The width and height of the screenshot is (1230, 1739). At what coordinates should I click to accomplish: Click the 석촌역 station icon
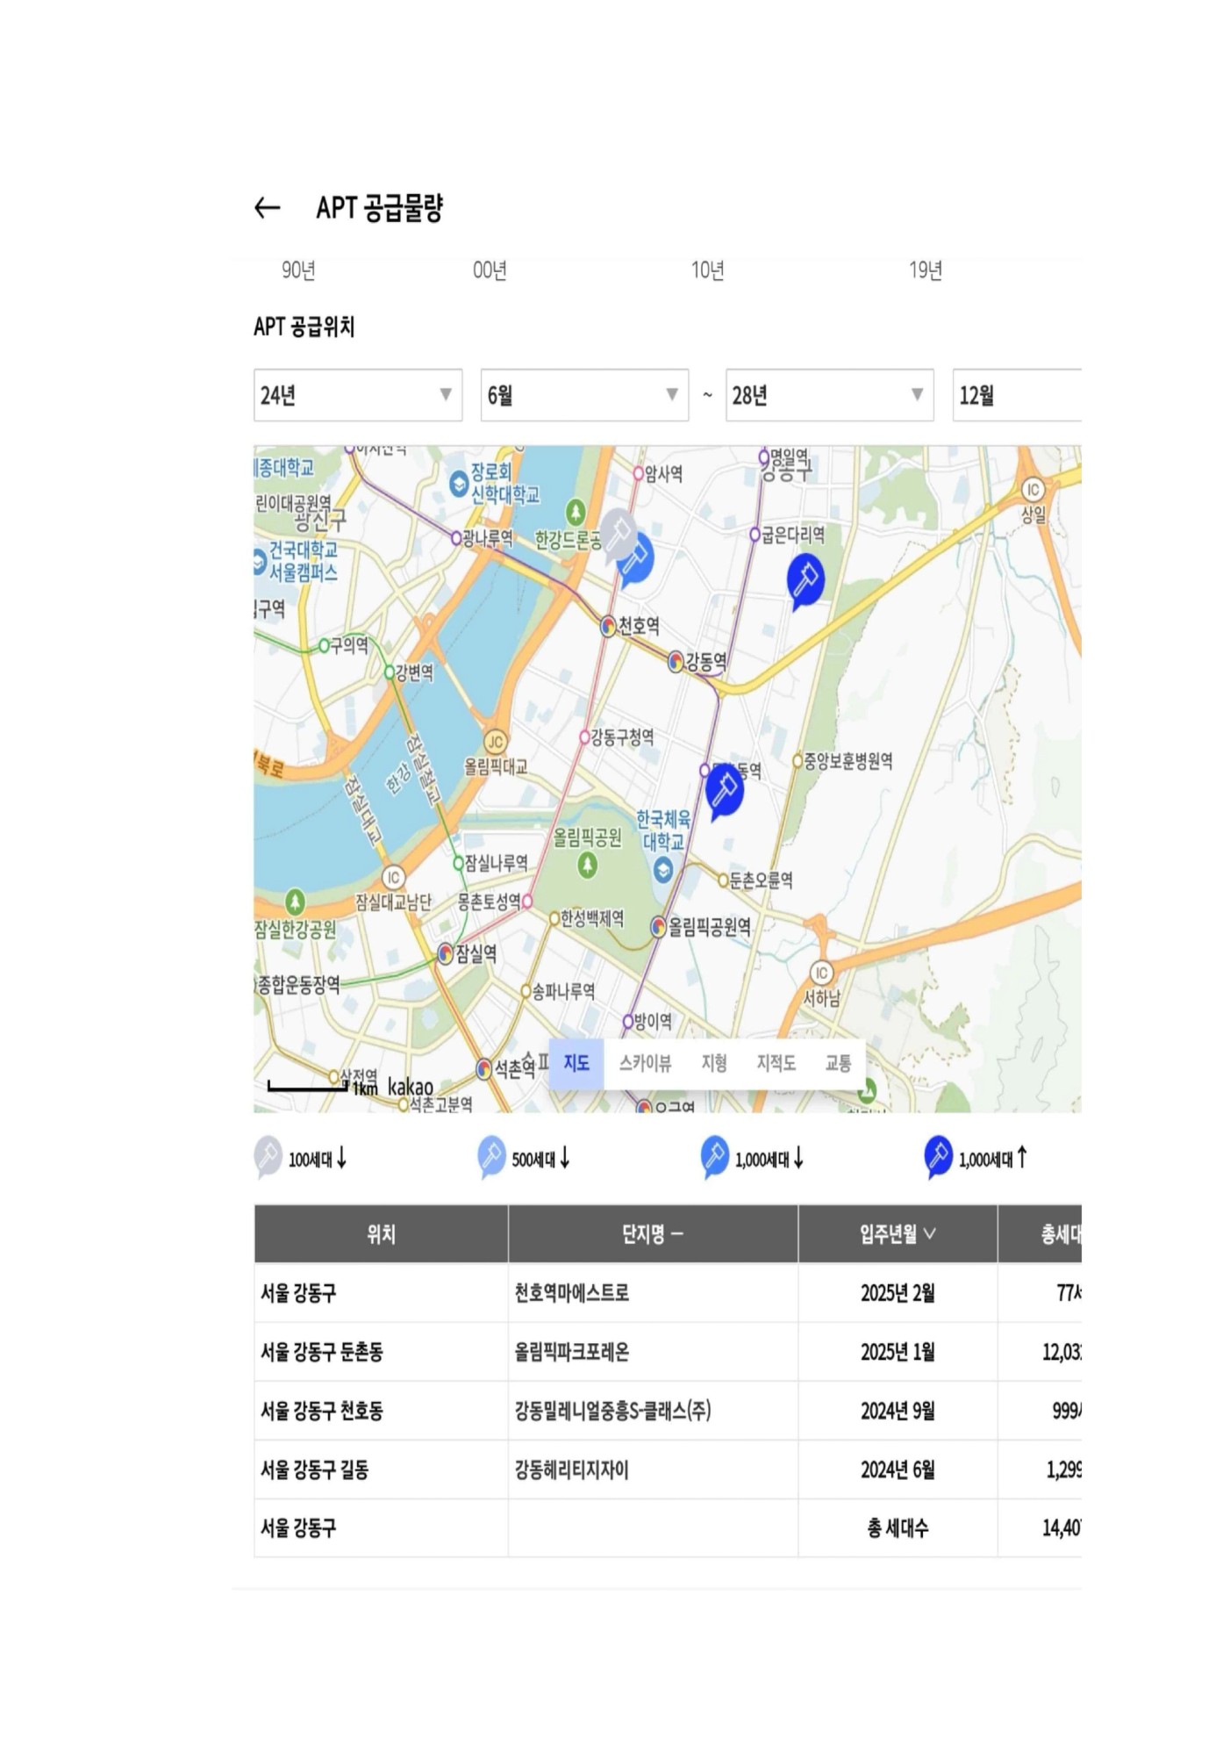pyautogui.click(x=484, y=1068)
